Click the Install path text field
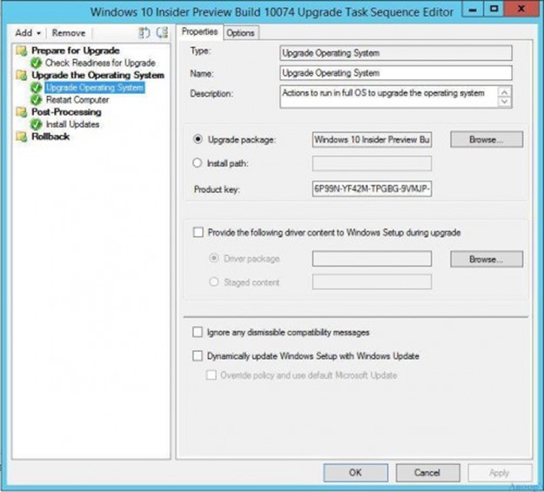Image resolution: width=544 pixels, height=492 pixels. [372, 164]
